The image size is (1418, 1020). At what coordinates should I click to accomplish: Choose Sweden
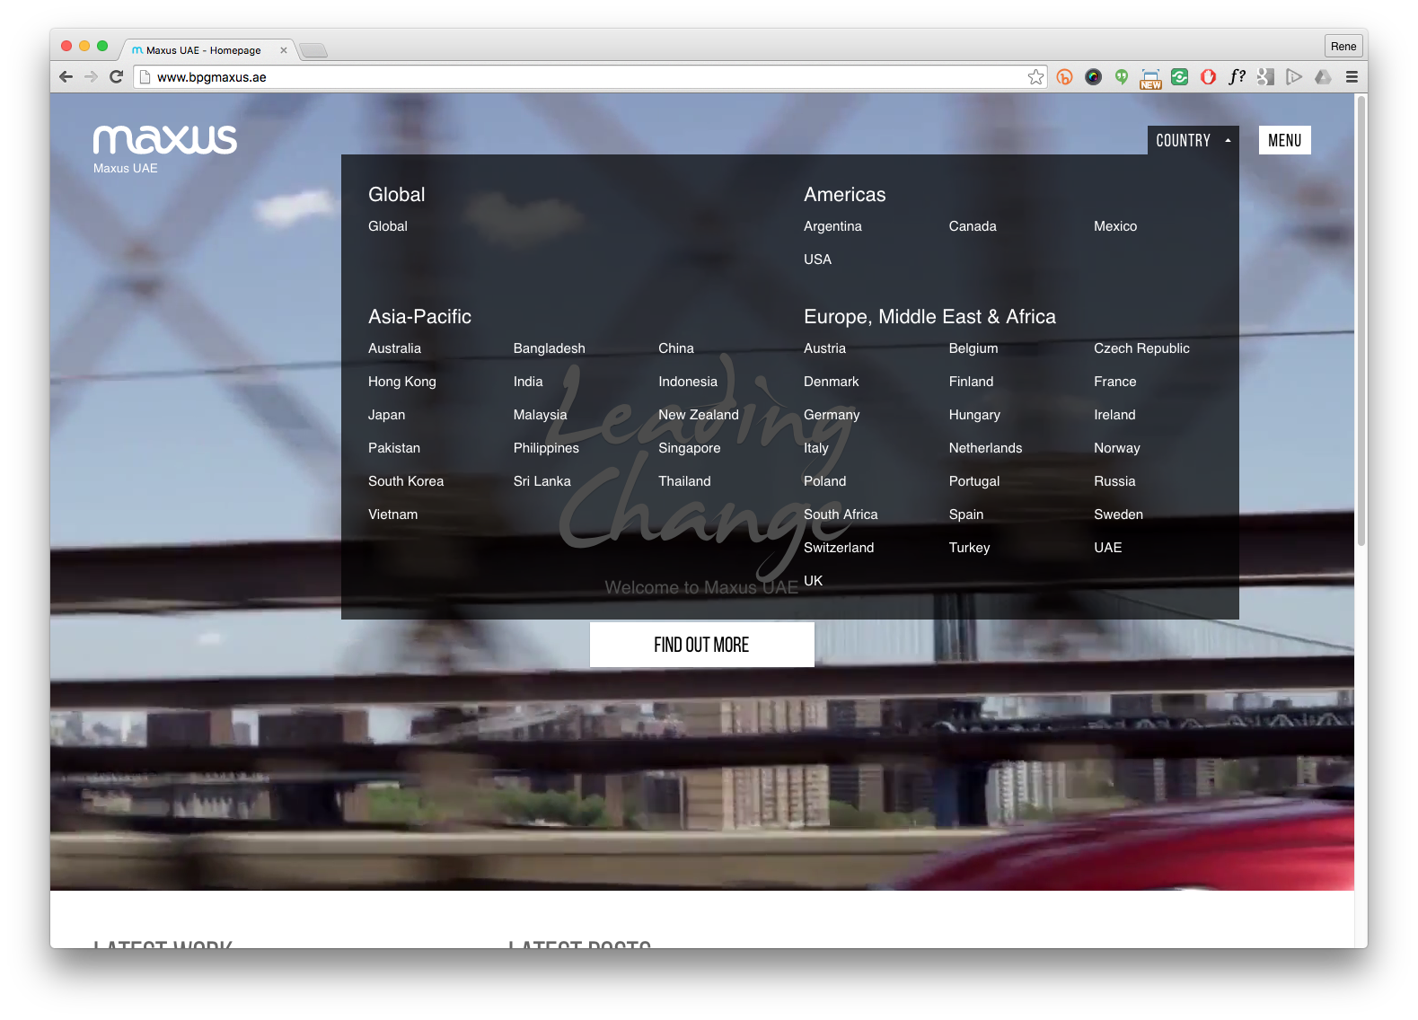click(1119, 514)
